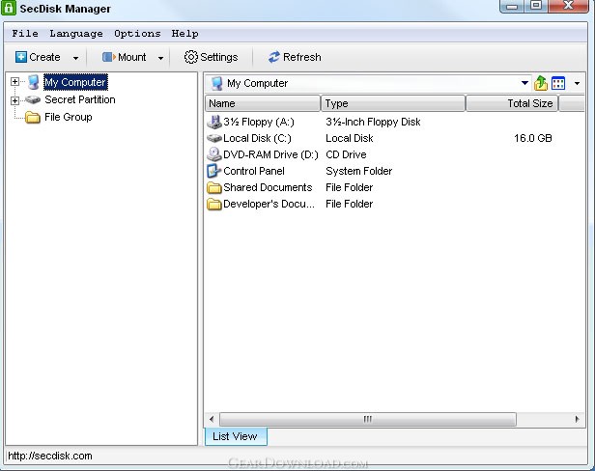Open the Help menu
595x471 pixels.
(184, 34)
